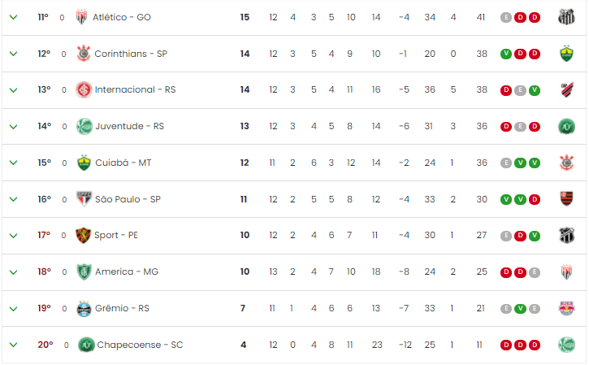Click Flamengo next-opponent crest in São Paulo row
The width and height of the screenshot is (589, 365).
click(x=567, y=199)
